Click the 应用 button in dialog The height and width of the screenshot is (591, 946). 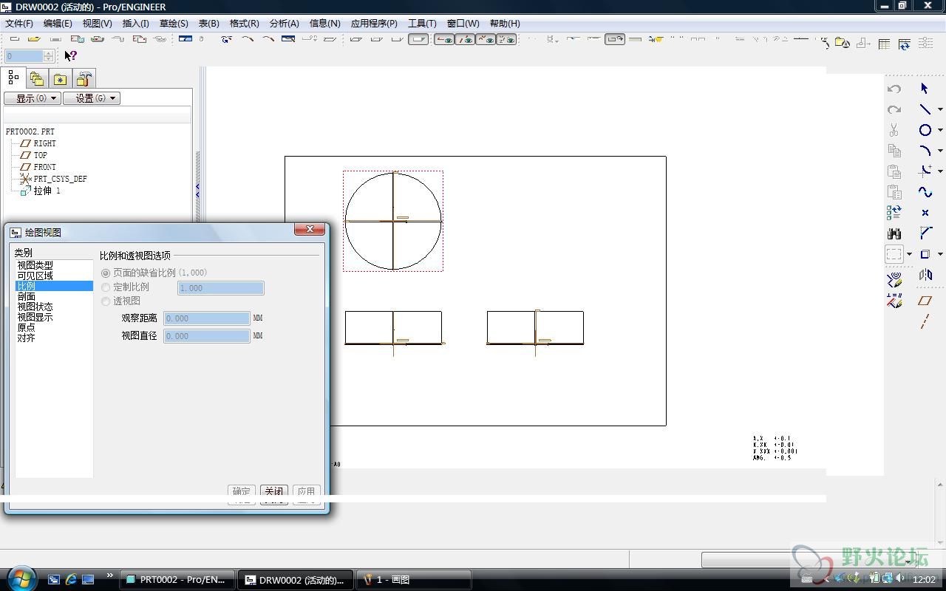coord(307,491)
